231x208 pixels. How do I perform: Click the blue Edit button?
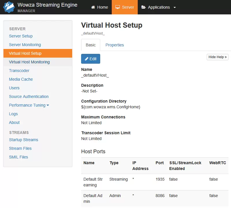tap(91, 59)
